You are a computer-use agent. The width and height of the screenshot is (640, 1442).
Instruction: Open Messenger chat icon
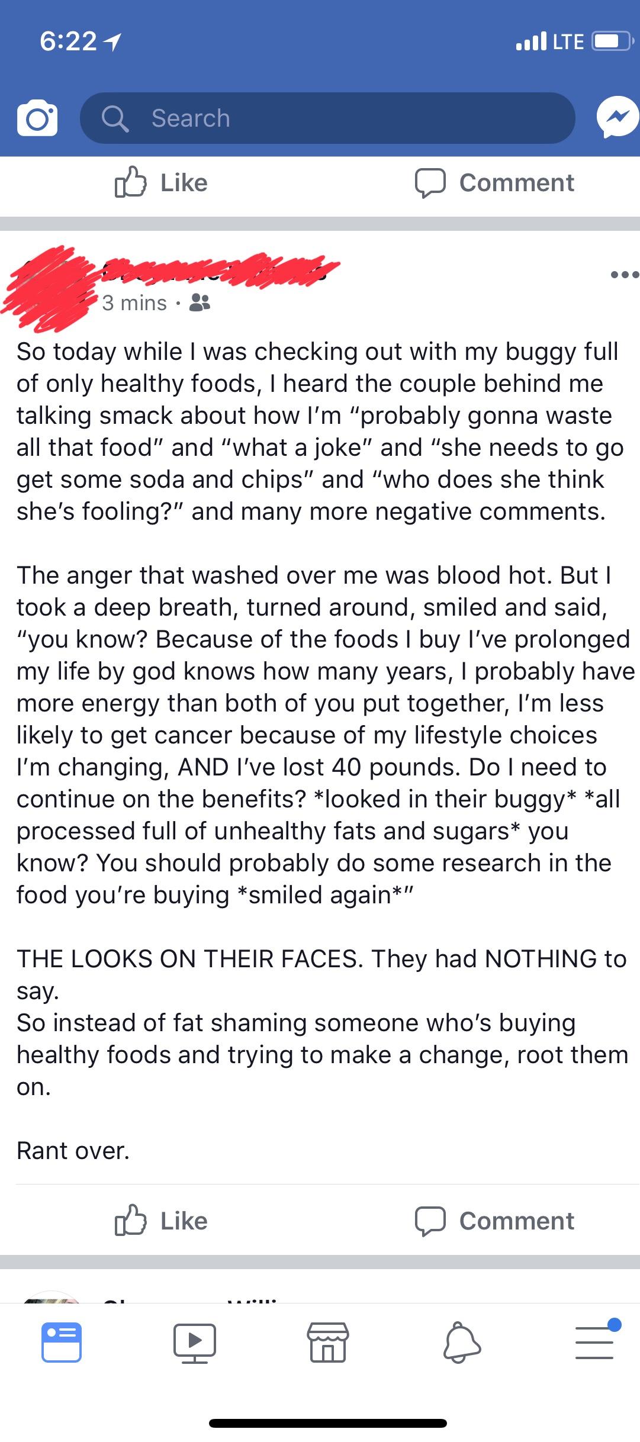pos(617,118)
